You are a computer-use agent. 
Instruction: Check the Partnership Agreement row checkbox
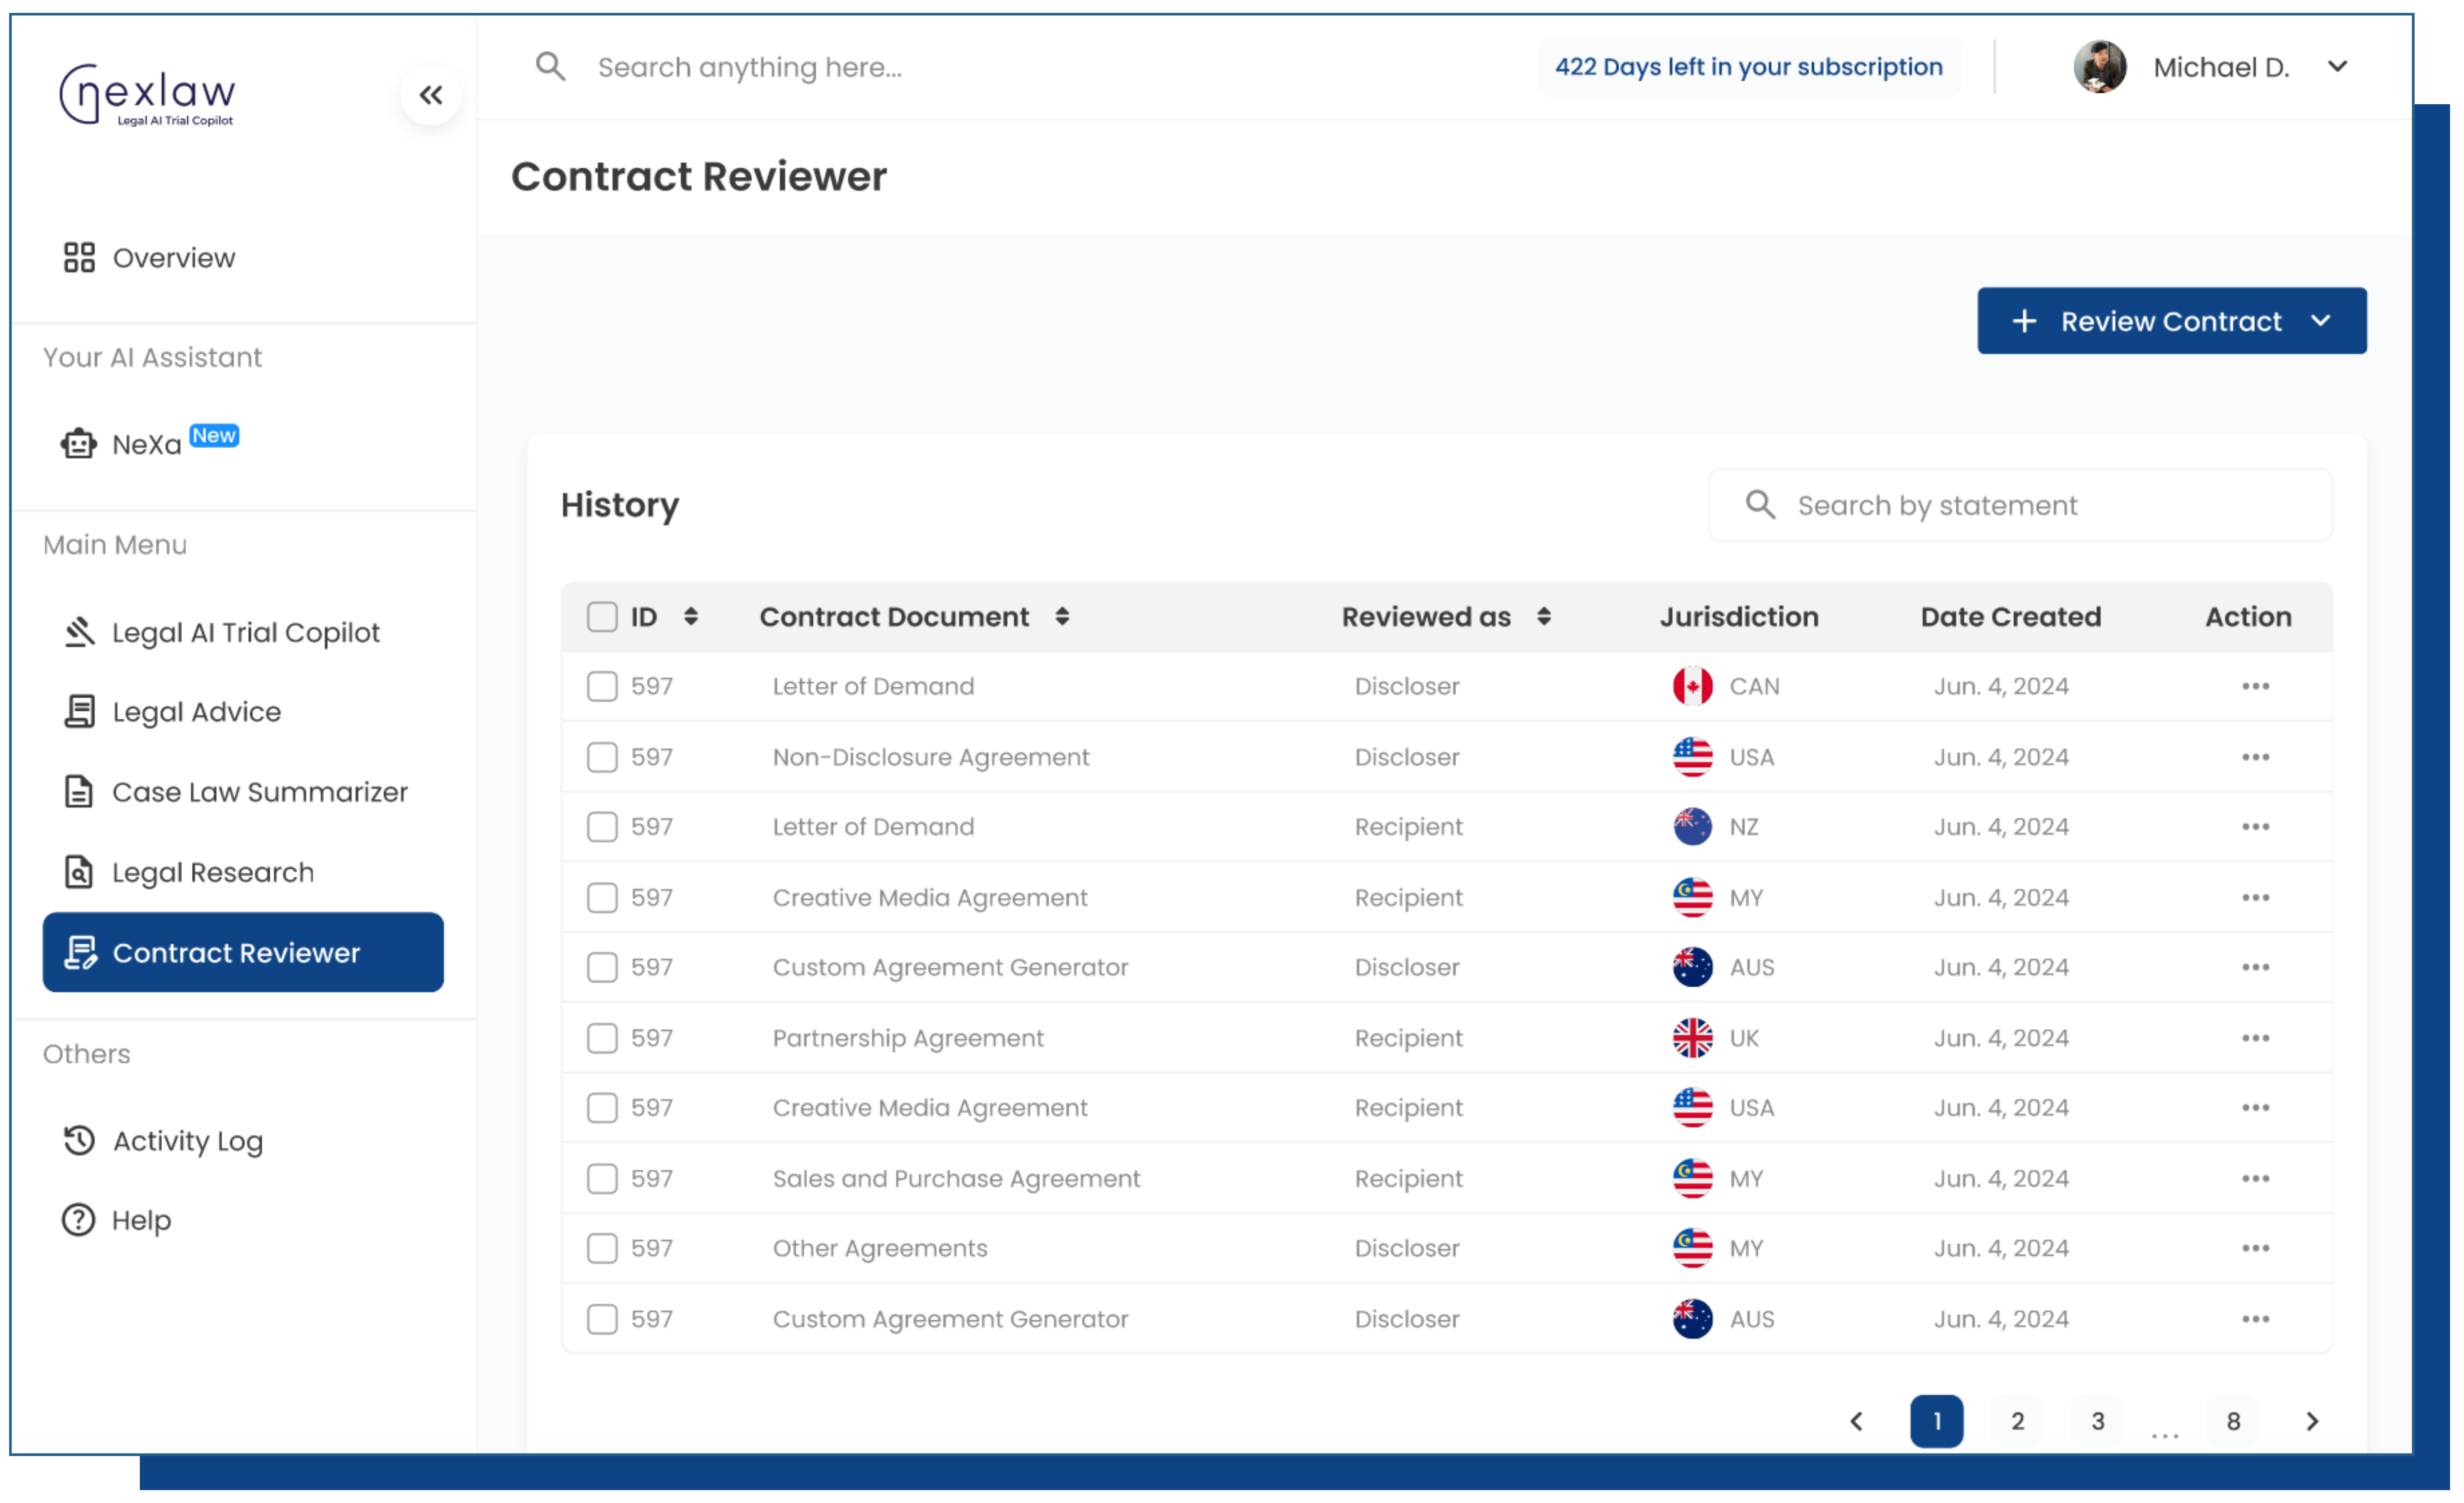[x=602, y=1038]
